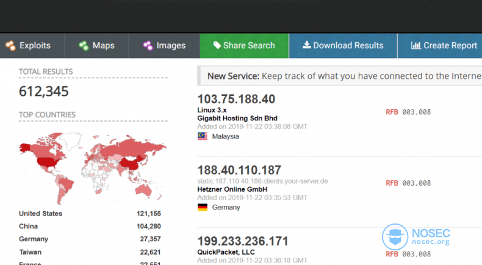Click the world map of top countries
This screenshot has height=265, width=482.
[93, 168]
